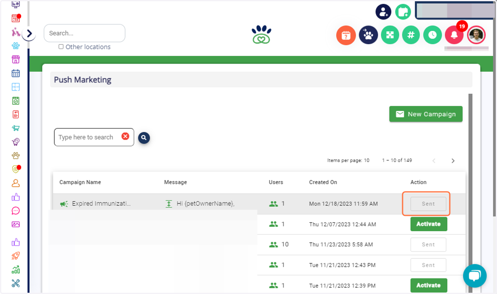The width and height of the screenshot is (497, 294).
Task: Click the Push Marketing heading
Action: click(82, 79)
